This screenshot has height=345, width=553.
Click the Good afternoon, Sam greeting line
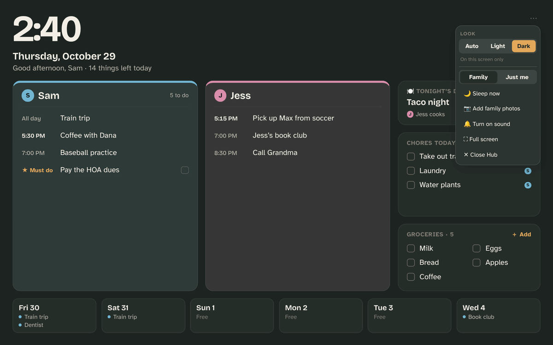[x=82, y=68]
